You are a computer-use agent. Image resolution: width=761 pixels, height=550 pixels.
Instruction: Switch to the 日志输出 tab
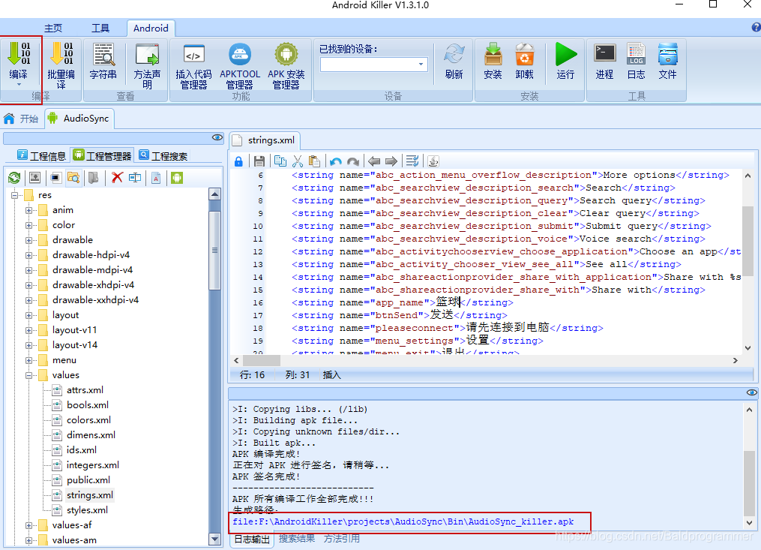coord(252,539)
